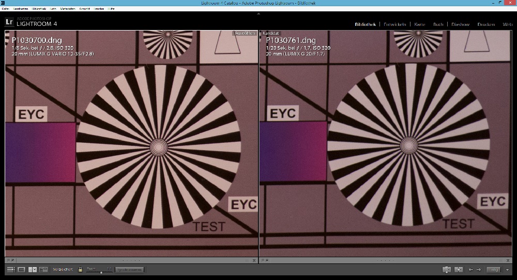This screenshot has height=280, width=517.
Task: Click the Synchronisieren button
Action: pyautogui.click(x=129, y=270)
